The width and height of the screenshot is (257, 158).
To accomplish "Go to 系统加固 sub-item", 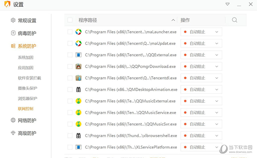I will click(x=26, y=57).
